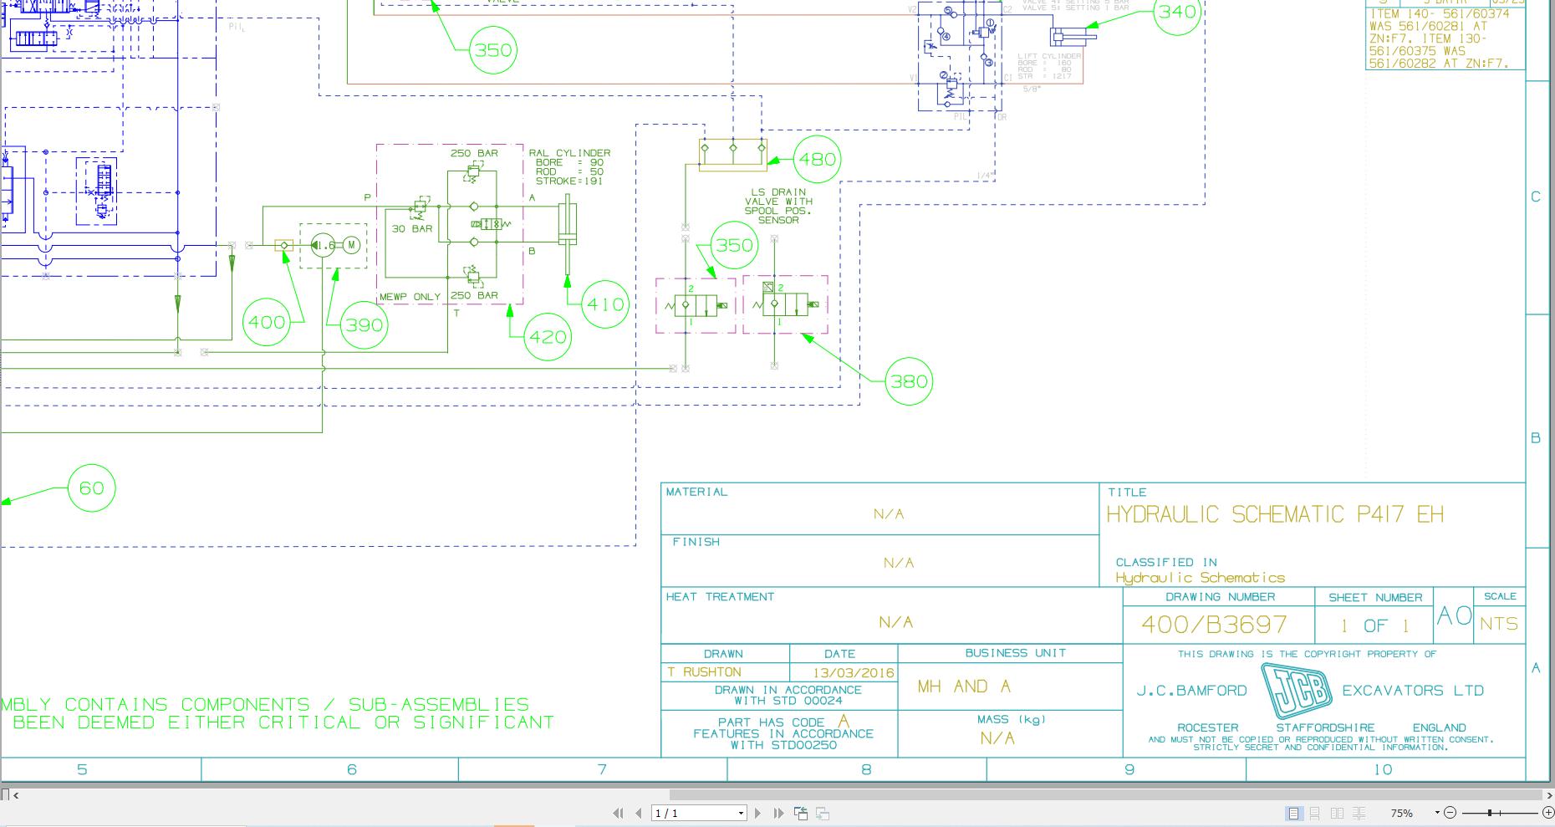Select facing pages view mode
The width and height of the screenshot is (1555, 827).
click(x=1337, y=813)
